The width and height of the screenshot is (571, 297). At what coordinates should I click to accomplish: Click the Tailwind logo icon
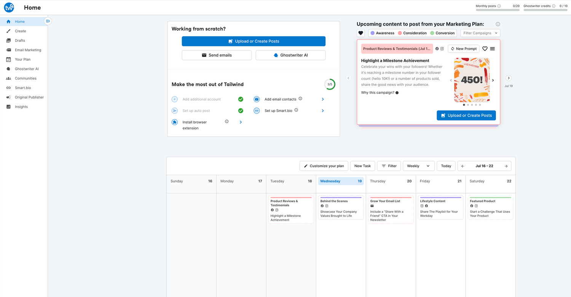9,7
